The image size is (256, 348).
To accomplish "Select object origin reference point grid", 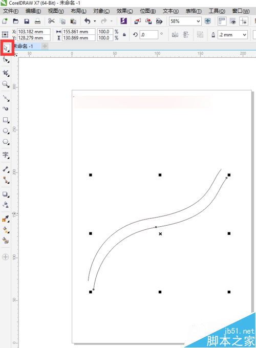I will [5, 34].
